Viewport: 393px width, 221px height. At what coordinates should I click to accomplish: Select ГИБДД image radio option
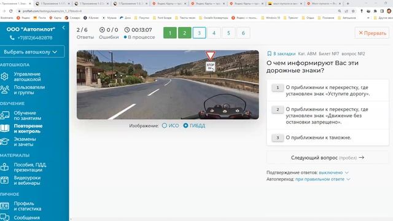[185, 125]
